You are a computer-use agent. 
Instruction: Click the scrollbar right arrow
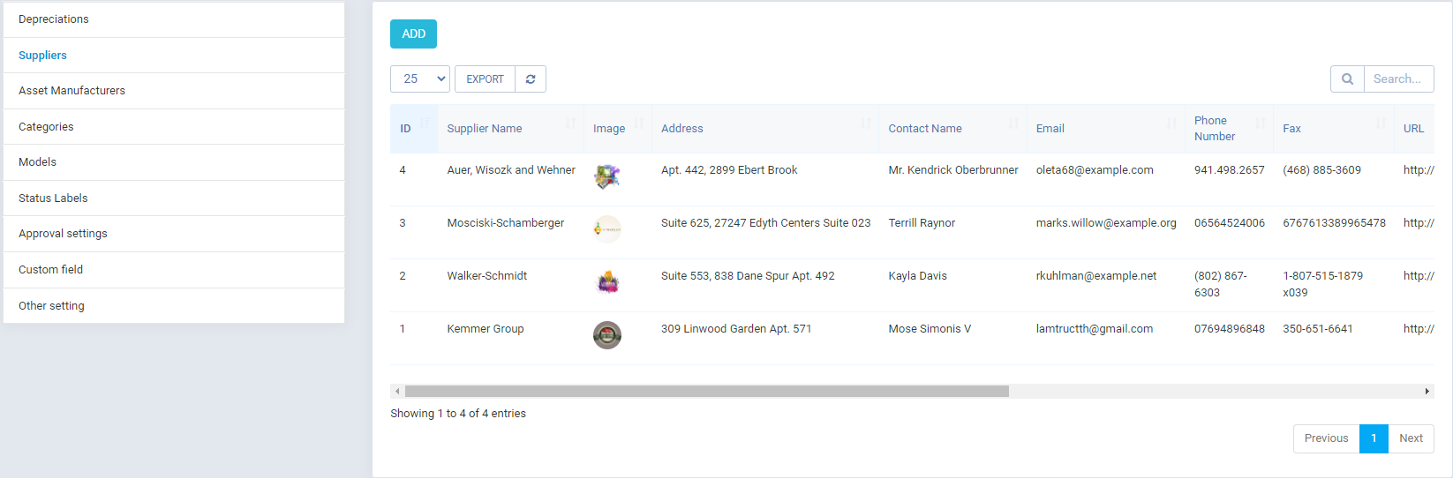pos(1427,392)
